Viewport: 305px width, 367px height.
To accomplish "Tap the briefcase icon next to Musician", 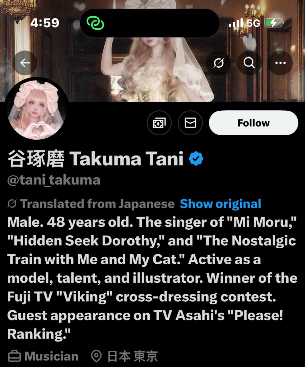I will point(14,356).
